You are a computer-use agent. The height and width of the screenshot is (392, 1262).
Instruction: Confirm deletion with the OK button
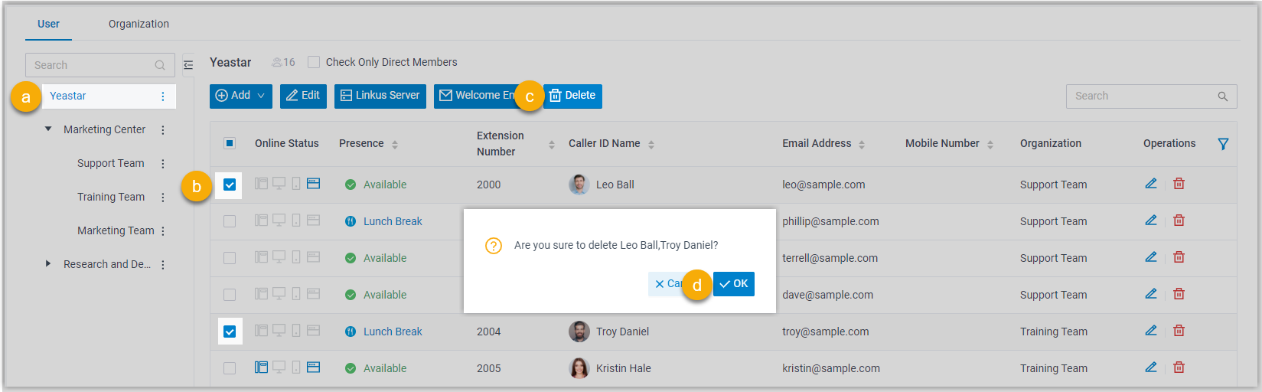click(734, 284)
